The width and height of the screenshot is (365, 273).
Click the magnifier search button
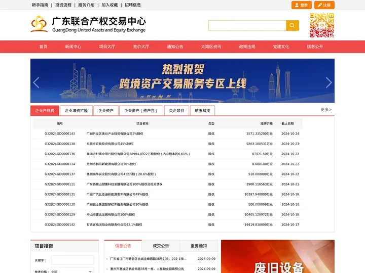pos(293,26)
